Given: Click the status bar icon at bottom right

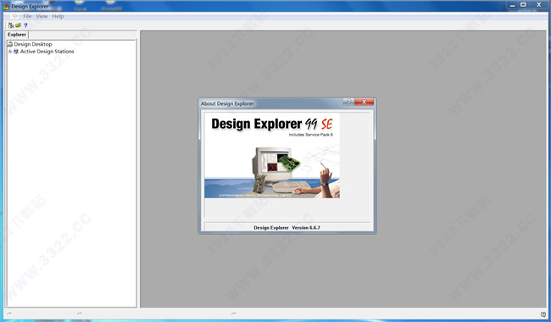Looking at the screenshot, I should click(x=543, y=314).
